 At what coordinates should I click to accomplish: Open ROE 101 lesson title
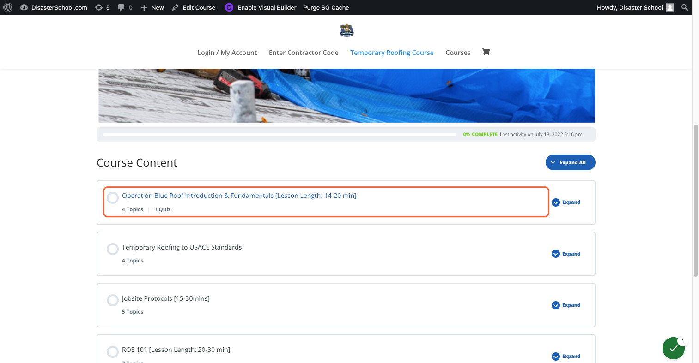[176, 350]
